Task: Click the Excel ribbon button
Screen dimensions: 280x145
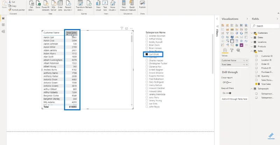Action: (38, 5)
